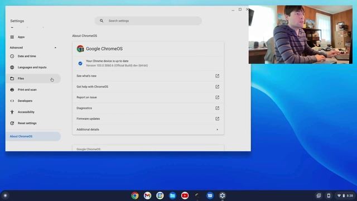Open Get help with ChromeOS
Image resolution: width=357 pixels, height=201 pixels.
pos(148,87)
